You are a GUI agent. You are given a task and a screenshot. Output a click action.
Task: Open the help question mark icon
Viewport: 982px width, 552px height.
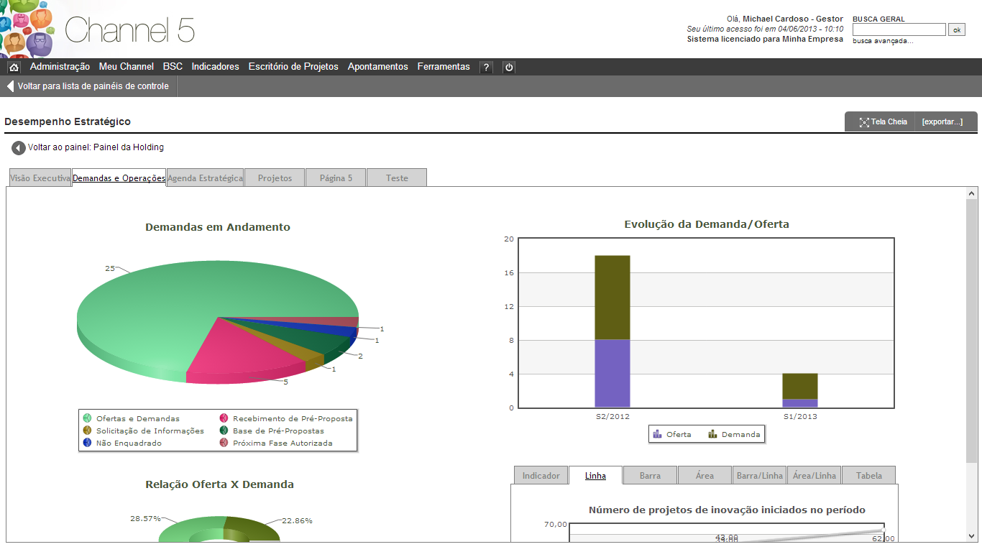486,67
